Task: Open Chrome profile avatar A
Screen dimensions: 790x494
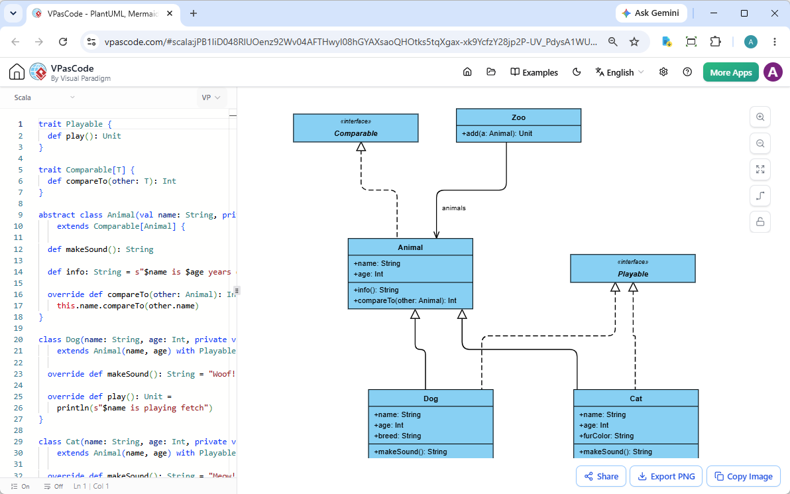Action: [751, 42]
